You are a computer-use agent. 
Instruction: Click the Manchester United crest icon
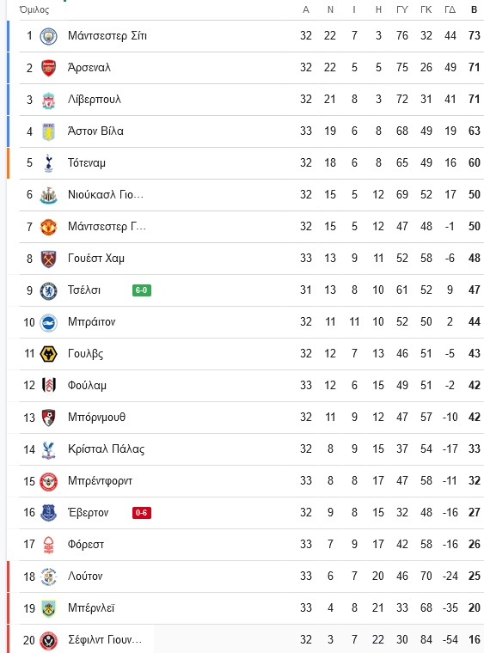48,227
